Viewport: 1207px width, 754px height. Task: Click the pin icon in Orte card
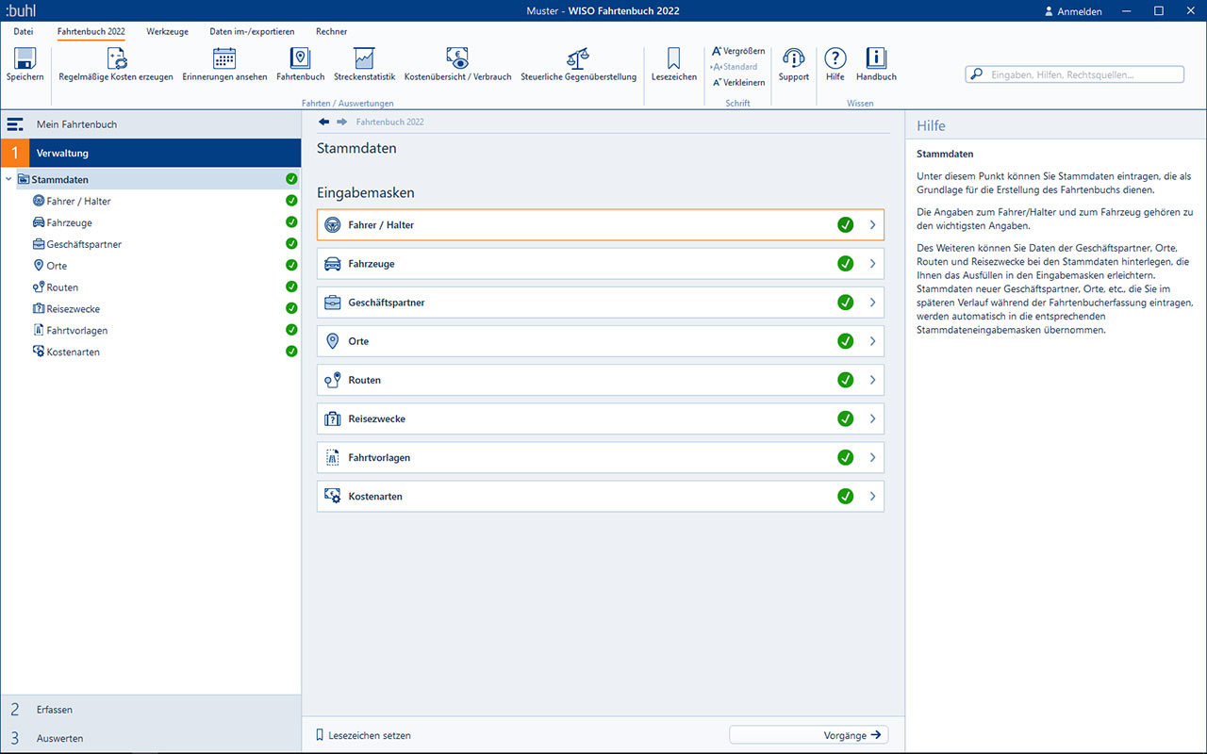click(x=332, y=341)
